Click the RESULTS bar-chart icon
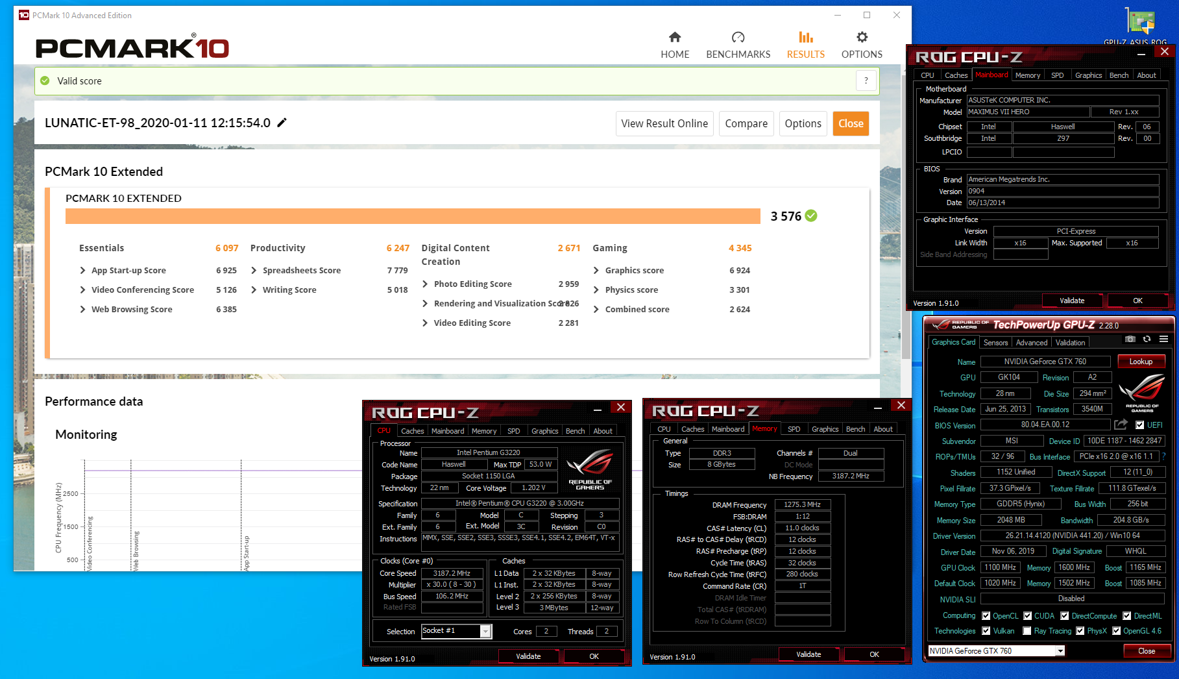Screen dimensions: 1179x679 pos(805,37)
